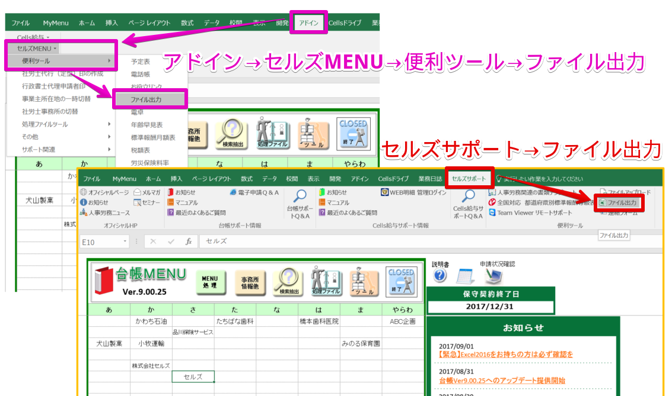Click 検索抽出 icon in back window
672x396 pixels.
click(x=232, y=134)
